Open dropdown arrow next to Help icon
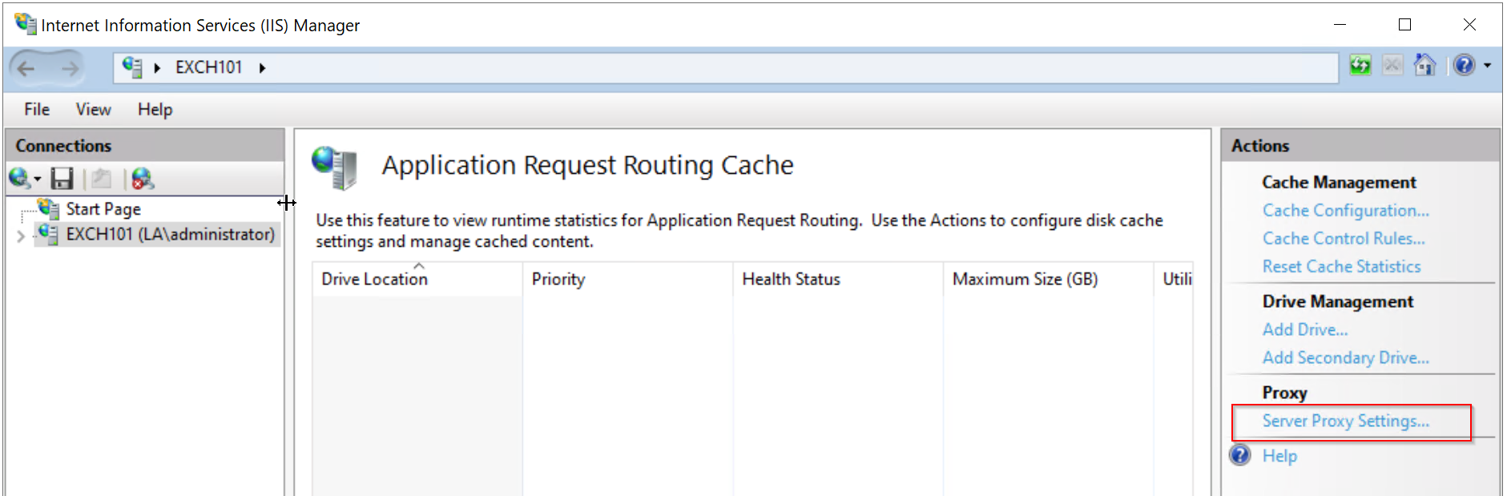Viewport: 1507px width, 496px height. pyautogui.click(x=1488, y=66)
